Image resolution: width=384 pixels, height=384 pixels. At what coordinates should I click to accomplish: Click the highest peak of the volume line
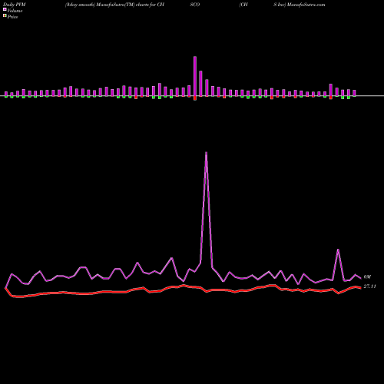pos(207,153)
